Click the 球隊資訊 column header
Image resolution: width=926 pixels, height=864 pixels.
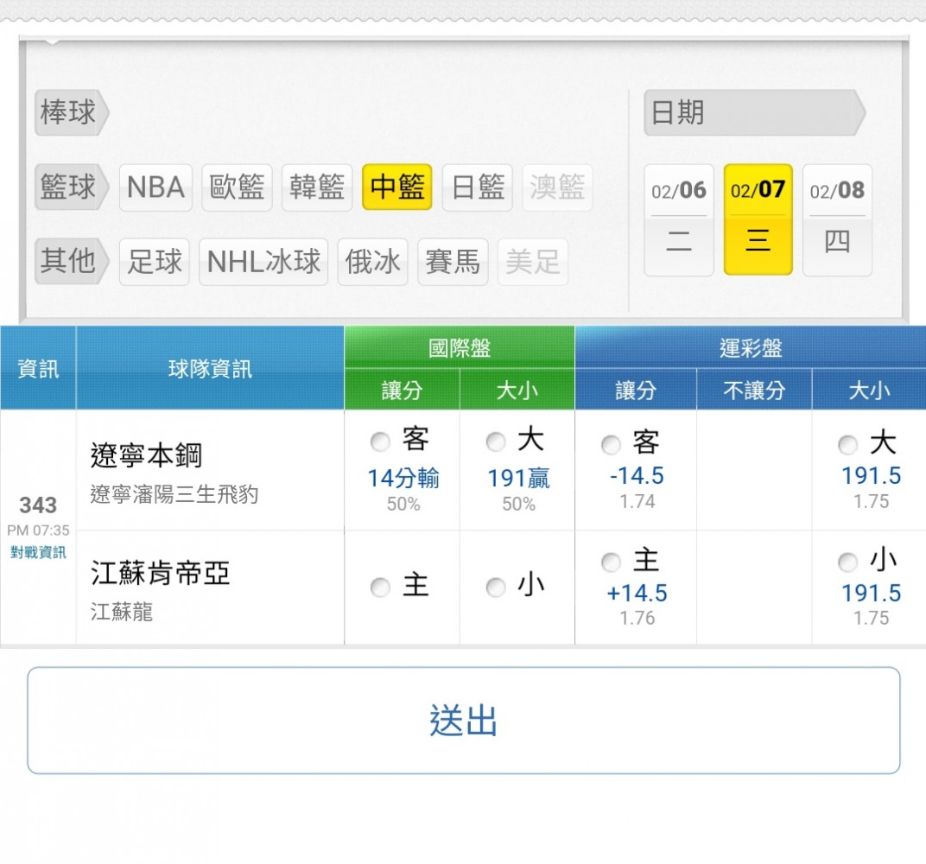210,368
